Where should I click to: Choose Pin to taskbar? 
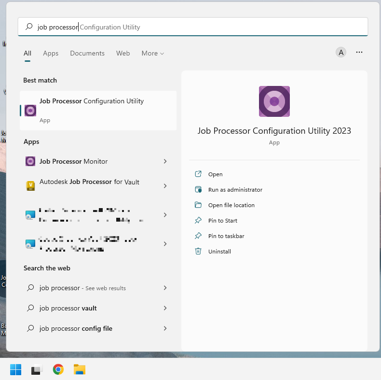click(x=226, y=236)
